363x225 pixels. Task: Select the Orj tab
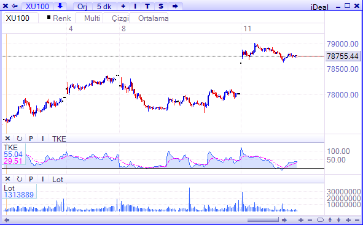82,6
